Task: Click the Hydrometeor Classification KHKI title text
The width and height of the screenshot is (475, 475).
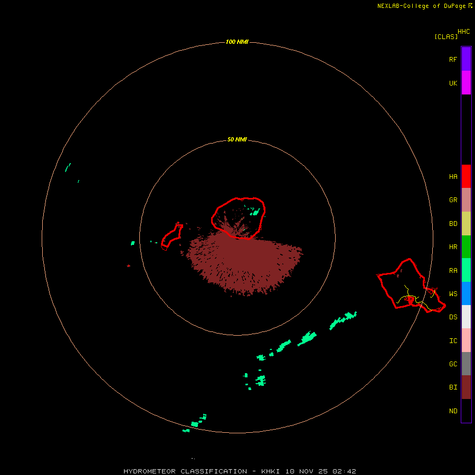Action: click(x=240, y=471)
